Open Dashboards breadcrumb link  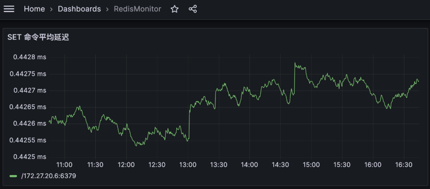79,9
